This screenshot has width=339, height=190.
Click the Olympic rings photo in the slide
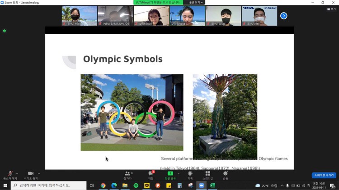132,113
